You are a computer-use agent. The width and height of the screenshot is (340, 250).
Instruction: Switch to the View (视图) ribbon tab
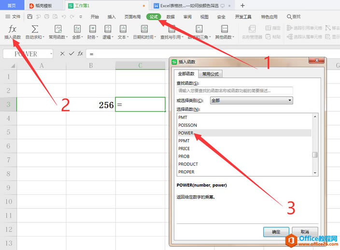(x=204, y=17)
